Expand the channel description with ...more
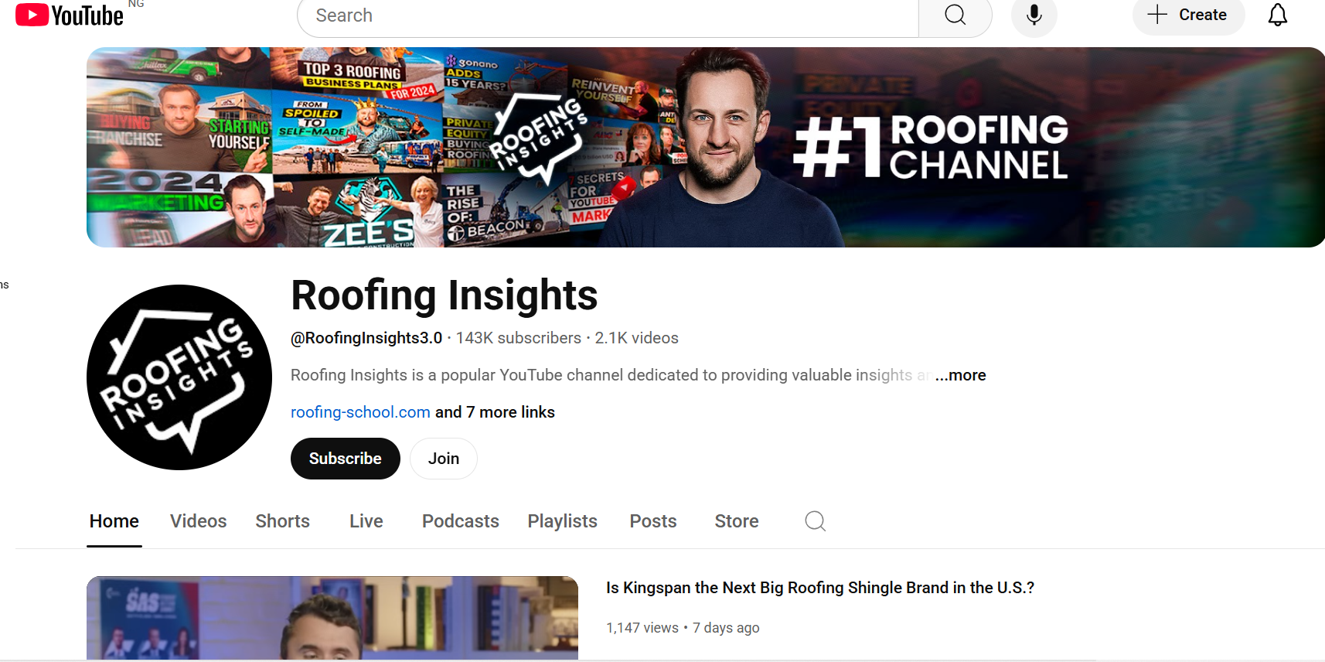1325x662 pixels. (960, 375)
